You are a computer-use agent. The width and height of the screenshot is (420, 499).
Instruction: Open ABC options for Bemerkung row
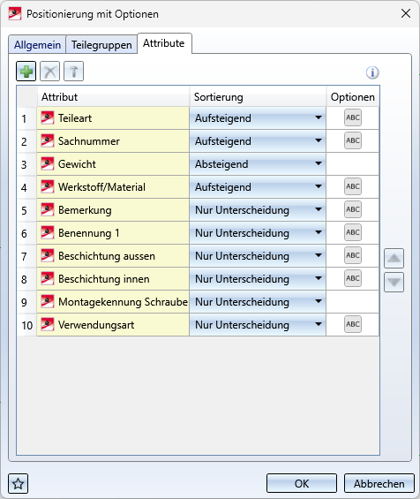353,209
